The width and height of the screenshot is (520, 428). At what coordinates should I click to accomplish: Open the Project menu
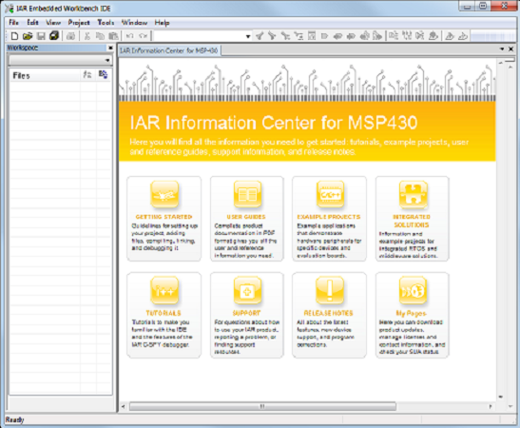click(x=79, y=23)
